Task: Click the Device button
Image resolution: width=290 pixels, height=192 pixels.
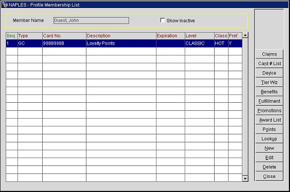Action: (269, 73)
